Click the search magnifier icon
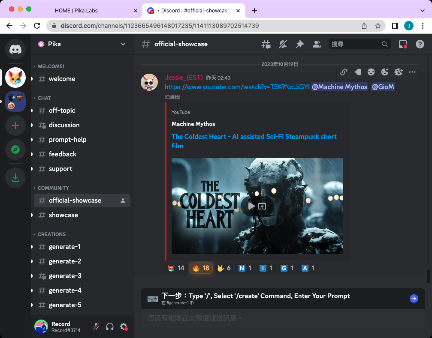Image resolution: width=432 pixels, height=338 pixels. tap(385, 44)
